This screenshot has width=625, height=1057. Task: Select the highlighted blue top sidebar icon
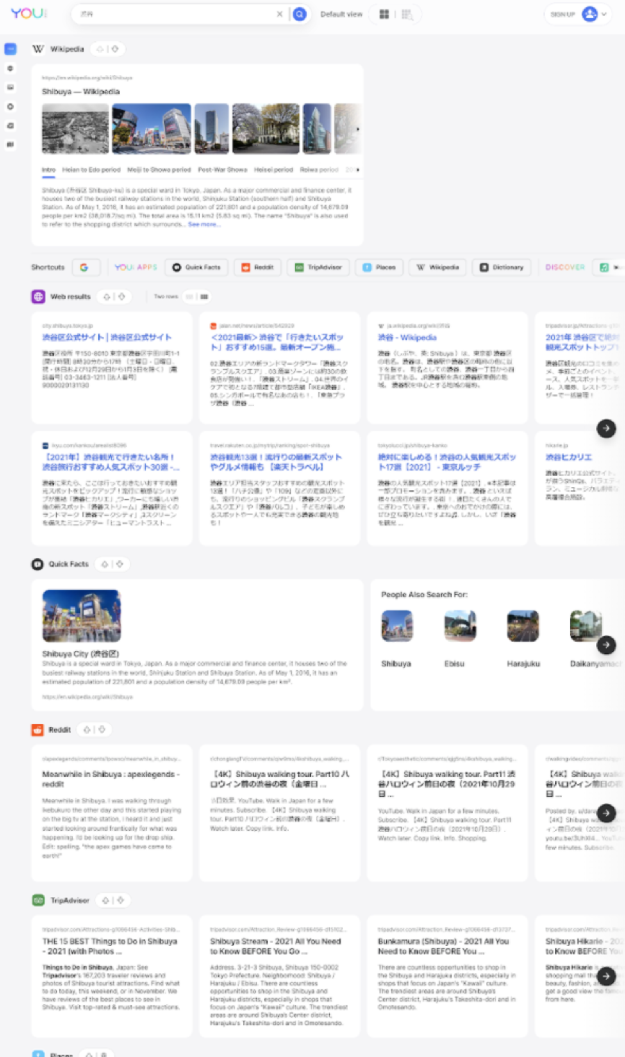click(11, 49)
